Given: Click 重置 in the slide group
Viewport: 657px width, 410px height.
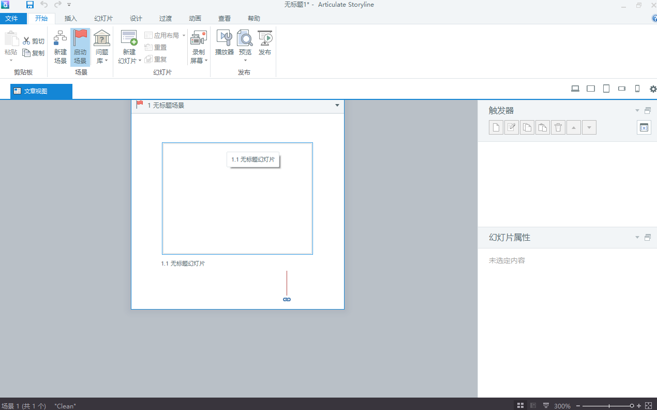Looking at the screenshot, I should click(x=156, y=47).
